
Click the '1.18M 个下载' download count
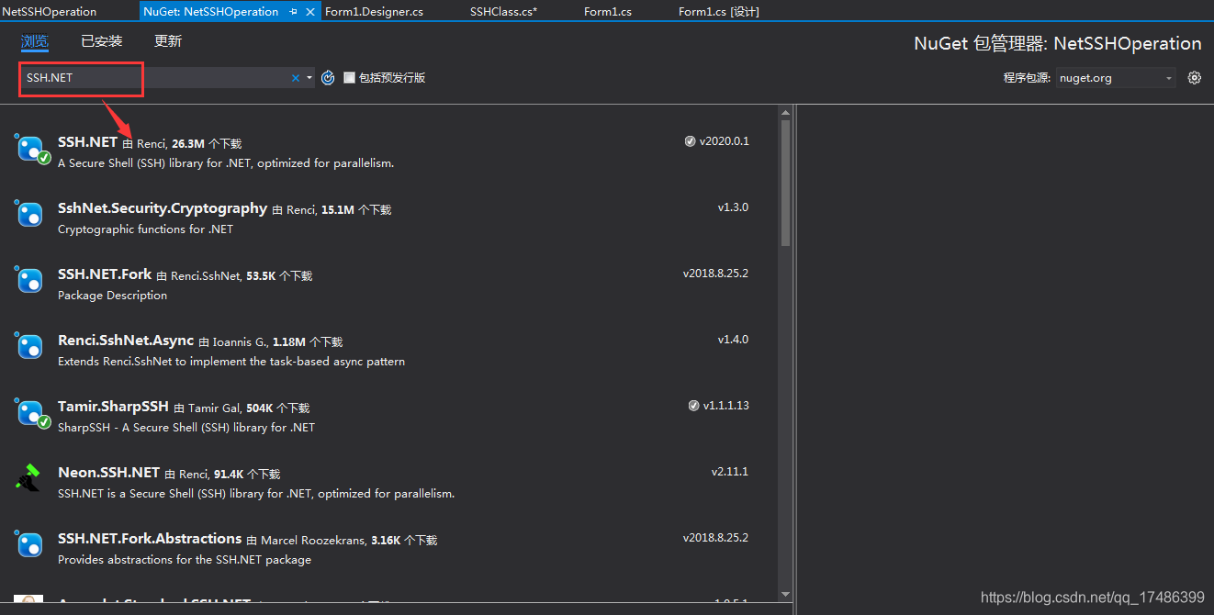tap(308, 342)
